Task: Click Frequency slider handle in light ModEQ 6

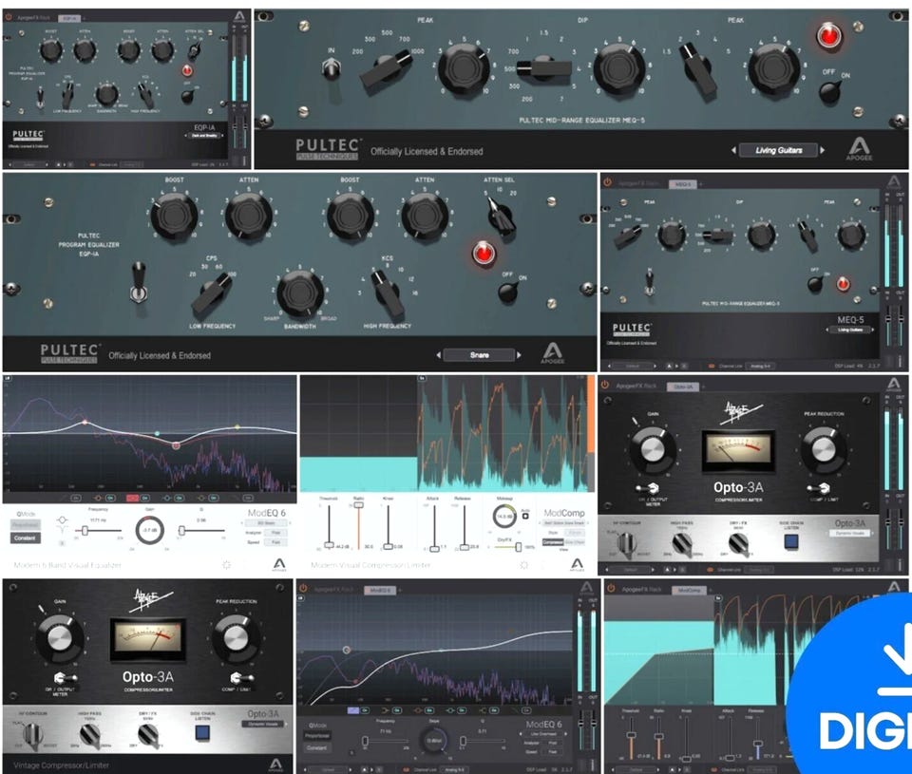Action: pos(85,530)
